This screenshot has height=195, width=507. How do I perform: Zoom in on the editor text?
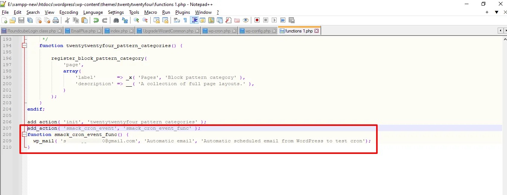[x=136, y=20]
